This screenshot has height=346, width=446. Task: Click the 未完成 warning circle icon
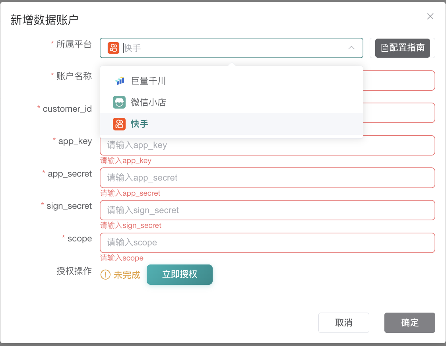point(105,275)
